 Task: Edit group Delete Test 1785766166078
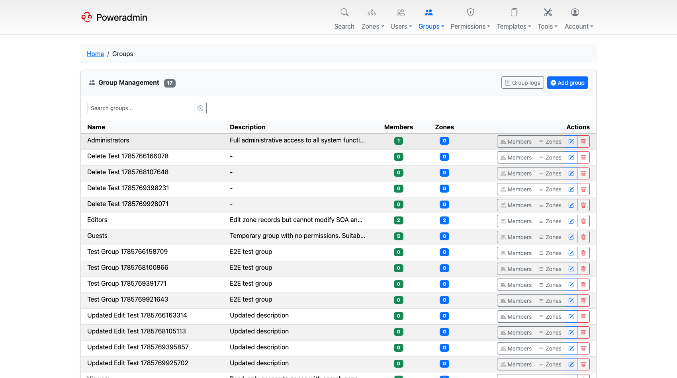pyautogui.click(x=571, y=158)
